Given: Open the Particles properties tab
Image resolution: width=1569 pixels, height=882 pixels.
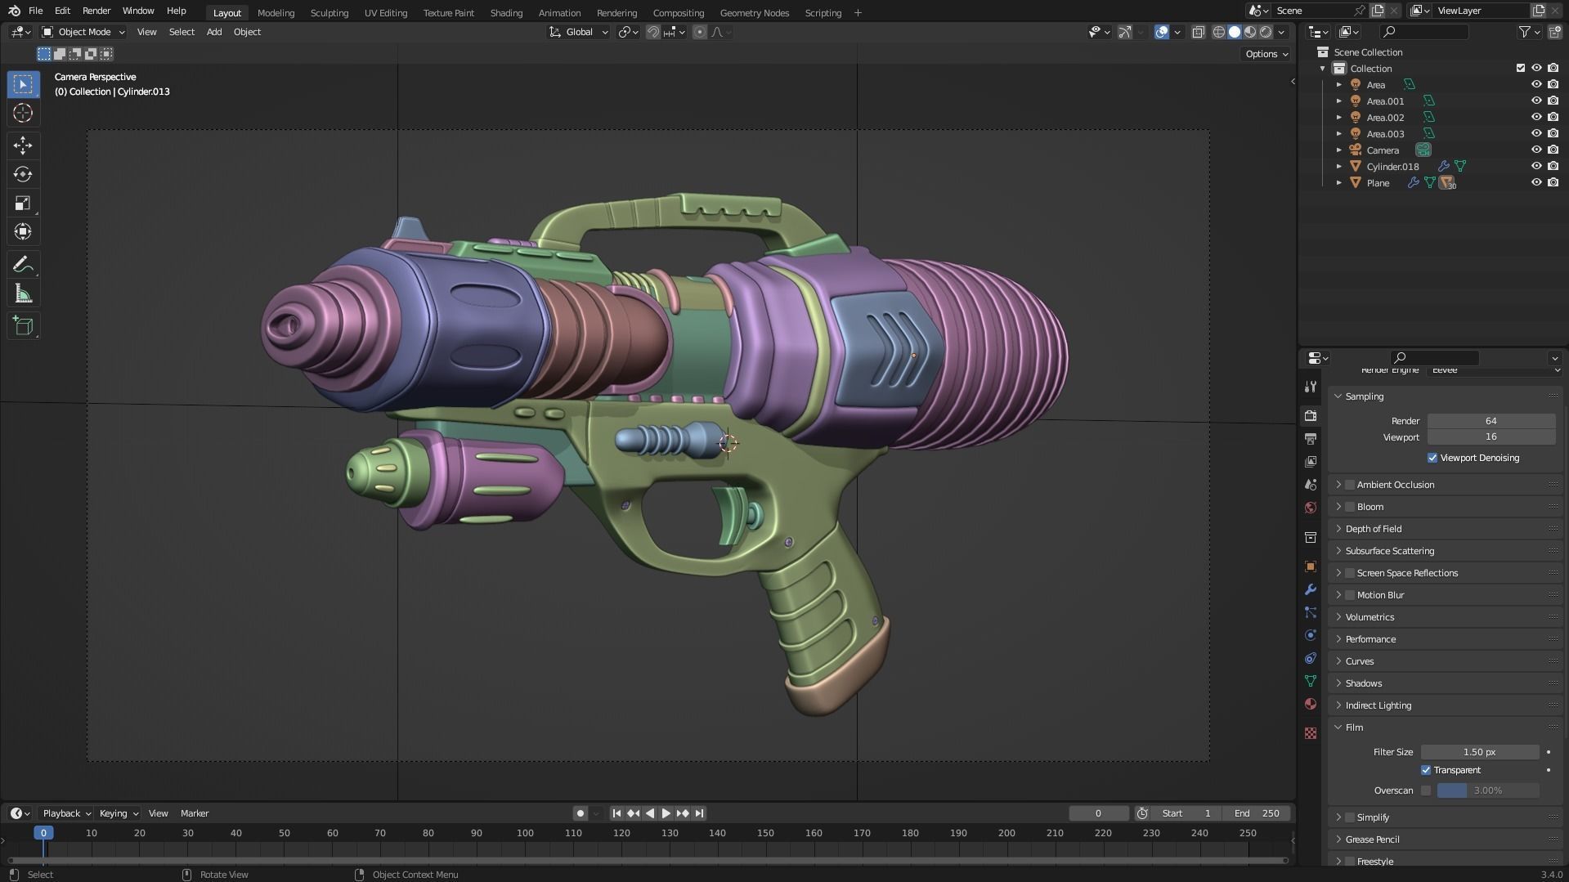Looking at the screenshot, I should click(x=1311, y=612).
